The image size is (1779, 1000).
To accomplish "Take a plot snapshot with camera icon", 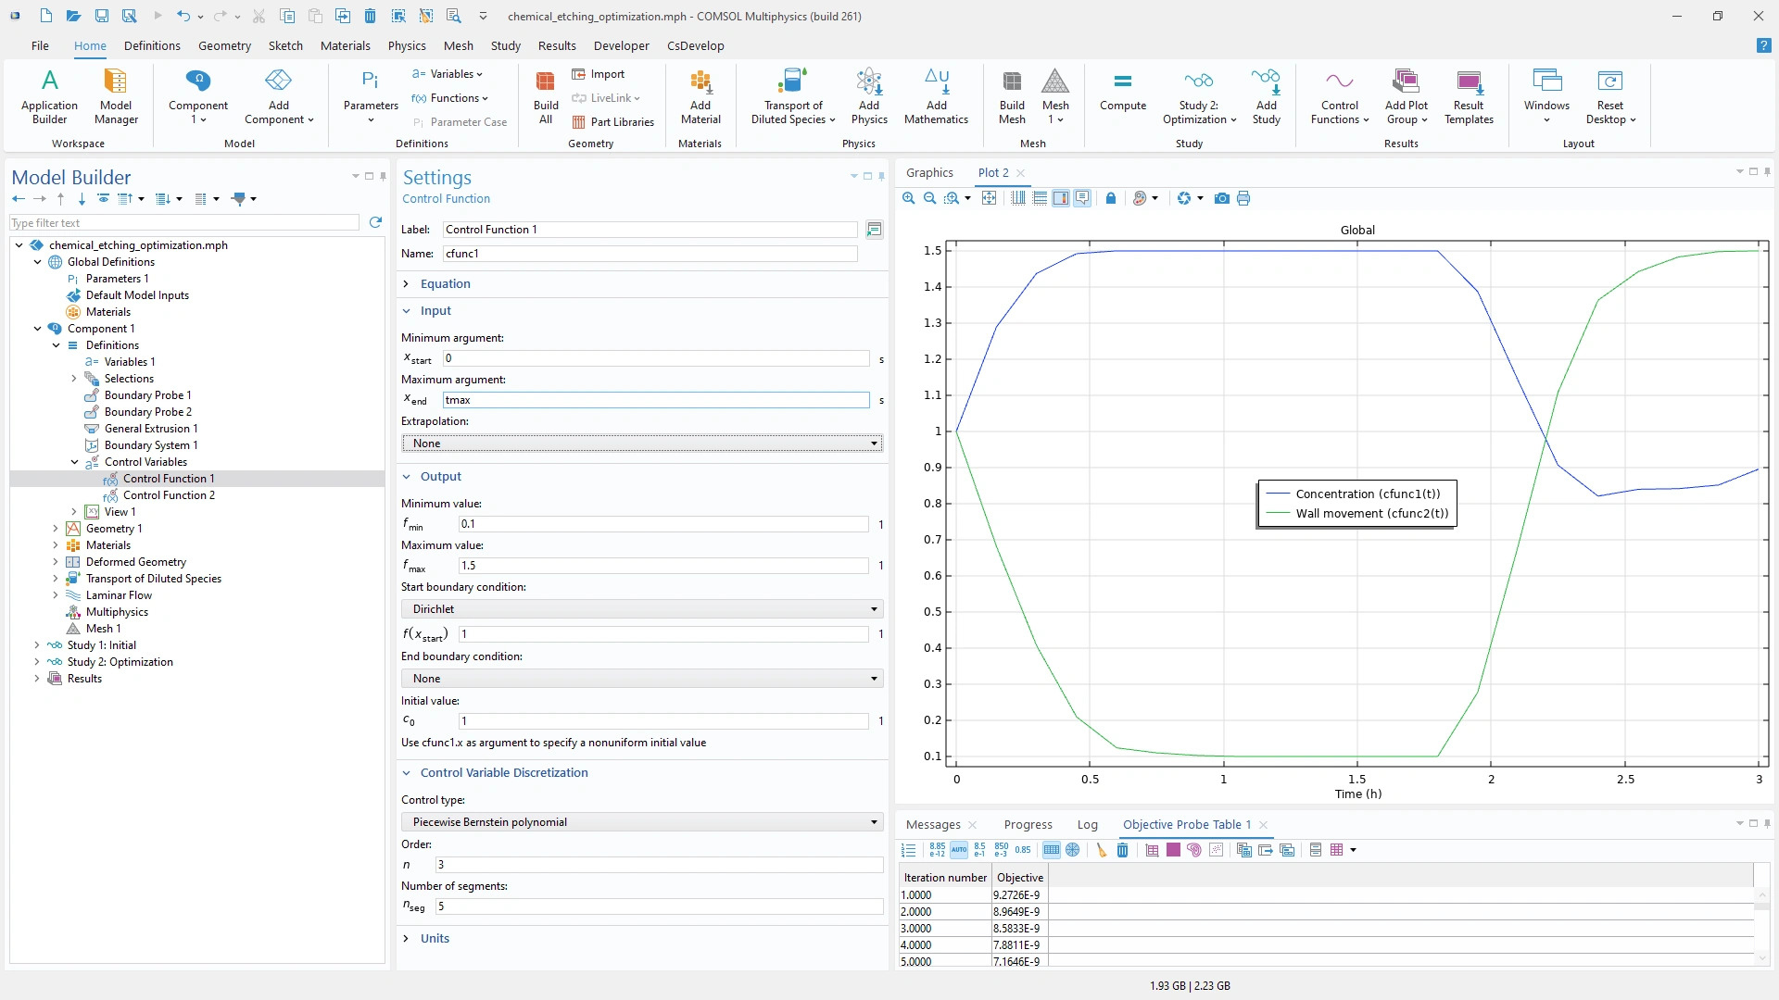I will pyautogui.click(x=1221, y=198).
